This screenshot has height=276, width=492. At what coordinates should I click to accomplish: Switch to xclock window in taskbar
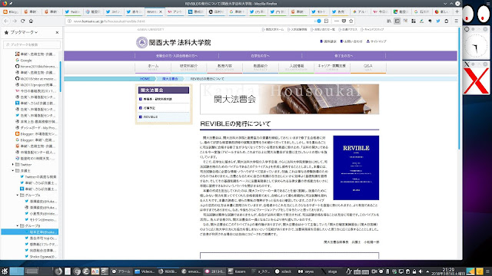pos(284,271)
